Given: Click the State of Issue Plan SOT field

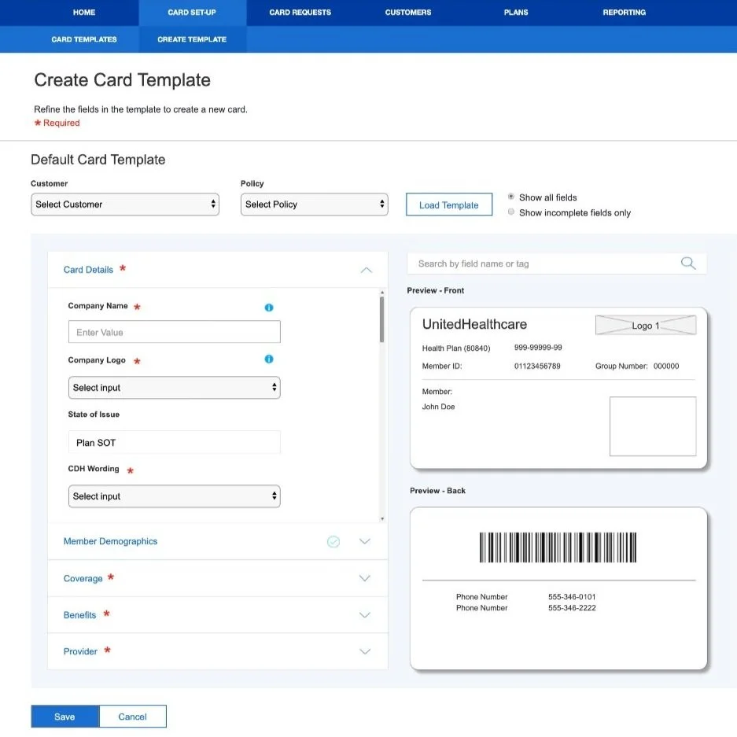Looking at the screenshot, I should click(x=175, y=442).
